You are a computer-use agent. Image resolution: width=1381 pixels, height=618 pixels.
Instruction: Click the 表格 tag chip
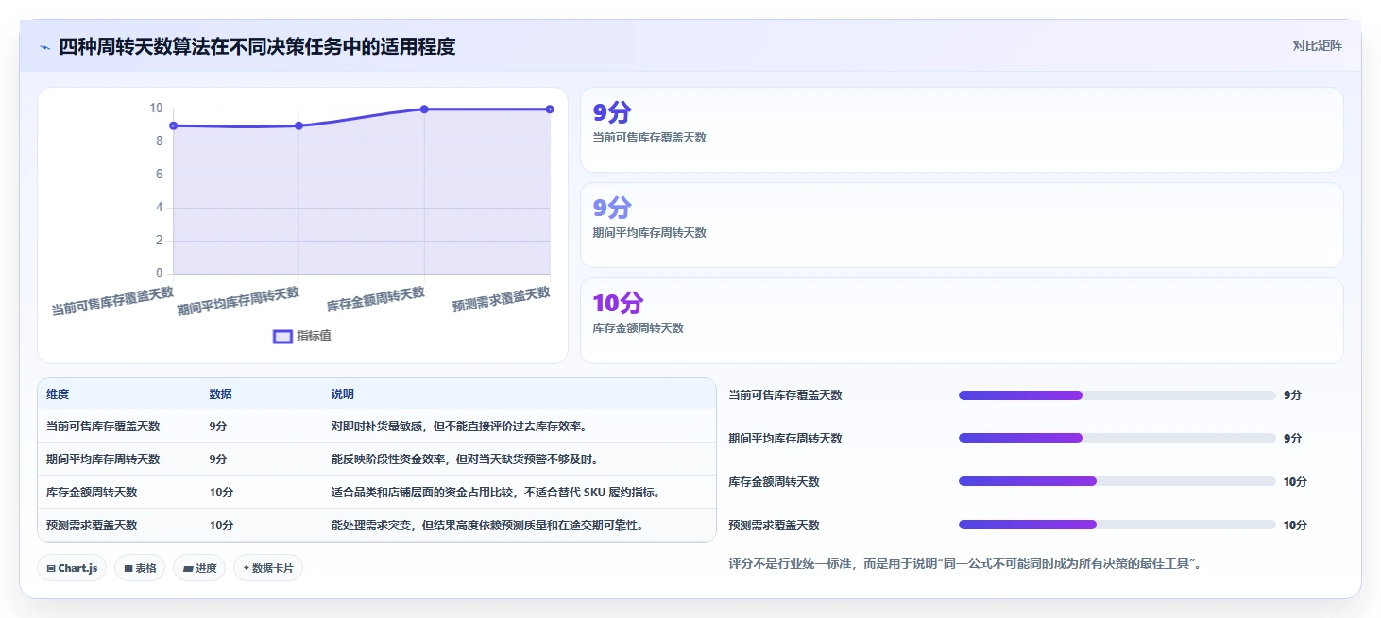pyautogui.click(x=140, y=568)
